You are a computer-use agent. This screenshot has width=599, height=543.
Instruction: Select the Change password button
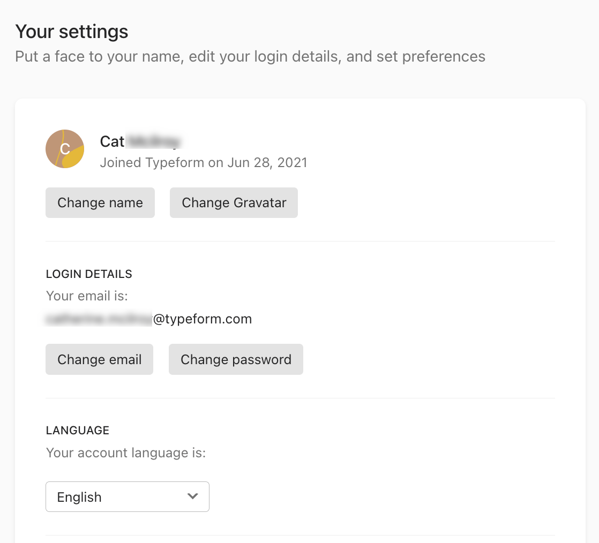[x=236, y=359]
